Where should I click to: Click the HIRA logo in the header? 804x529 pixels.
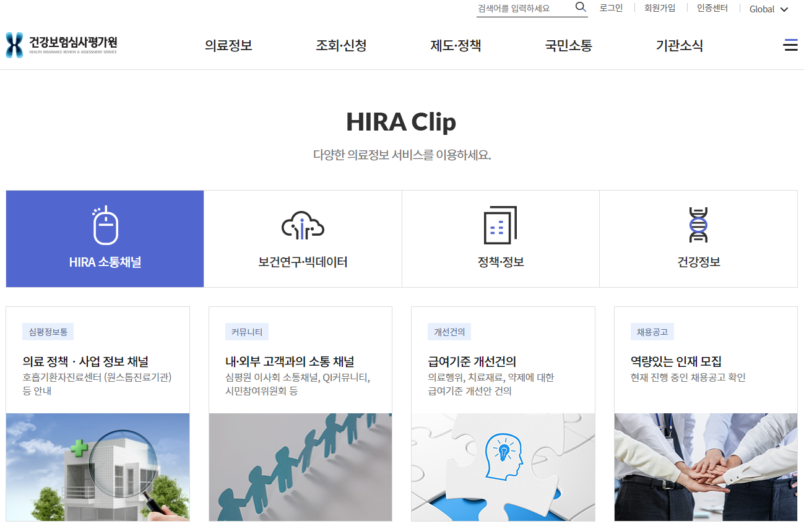(x=61, y=45)
